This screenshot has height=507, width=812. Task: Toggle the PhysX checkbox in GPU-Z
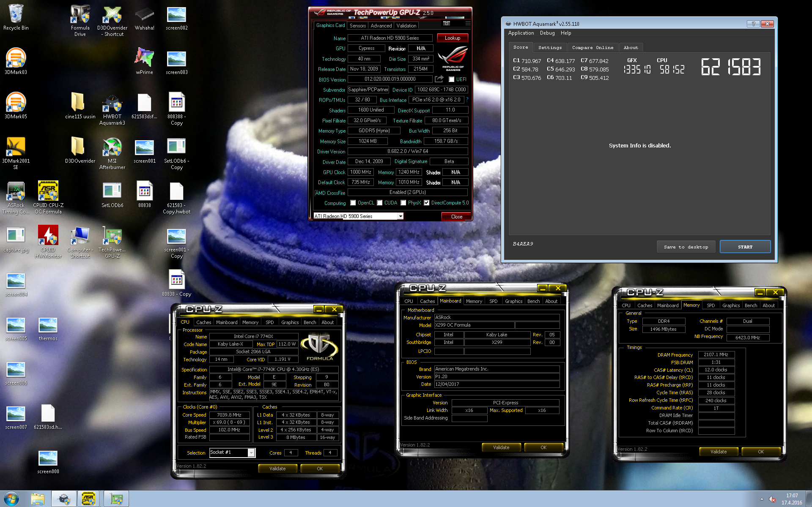[x=403, y=203]
